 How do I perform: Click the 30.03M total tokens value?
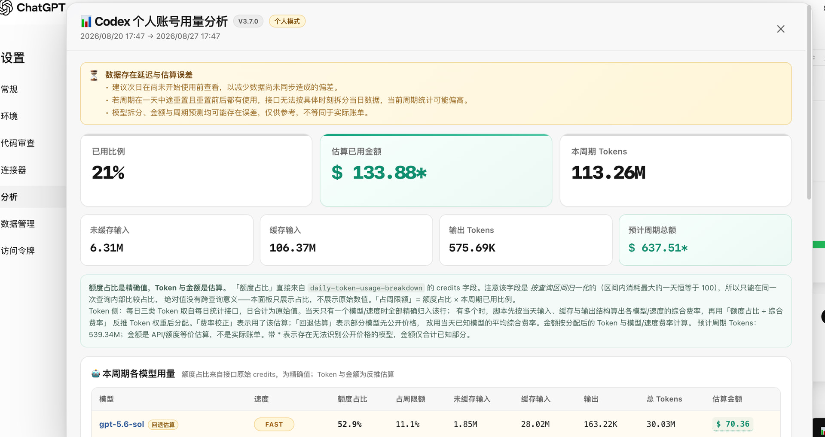tap(661, 424)
